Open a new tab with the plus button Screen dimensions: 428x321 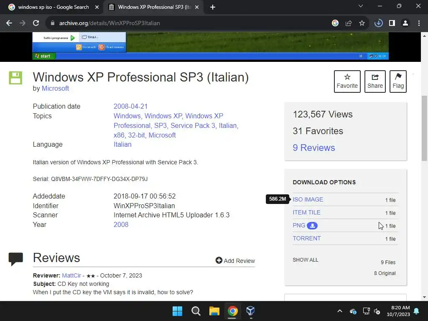coord(213,7)
